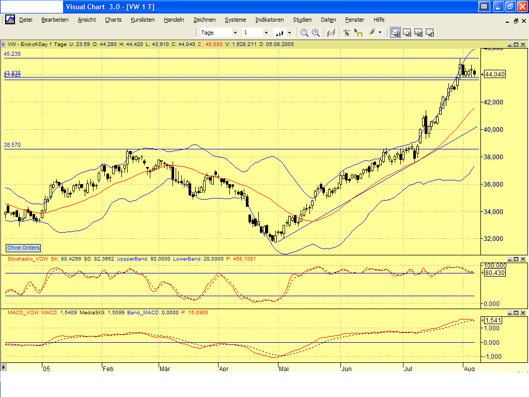Open the Indikatoren menu

269,20
